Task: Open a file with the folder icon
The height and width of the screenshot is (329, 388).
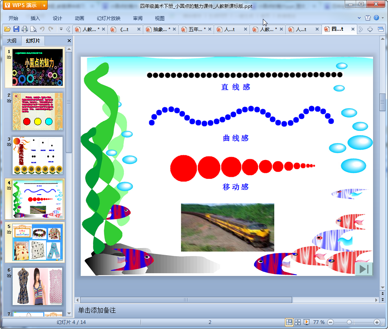Action: [7, 29]
